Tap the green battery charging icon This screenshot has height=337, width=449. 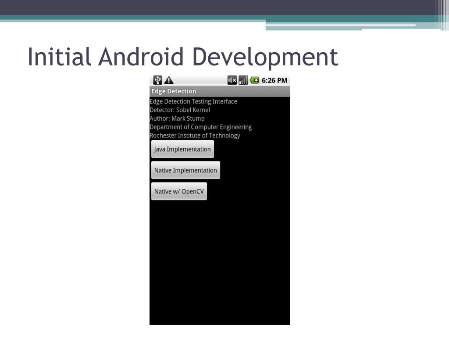click(254, 80)
